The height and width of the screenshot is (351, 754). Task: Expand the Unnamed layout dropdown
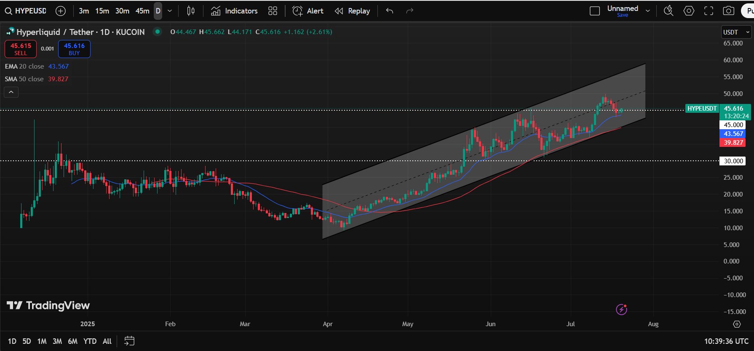(x=648, y=11)
